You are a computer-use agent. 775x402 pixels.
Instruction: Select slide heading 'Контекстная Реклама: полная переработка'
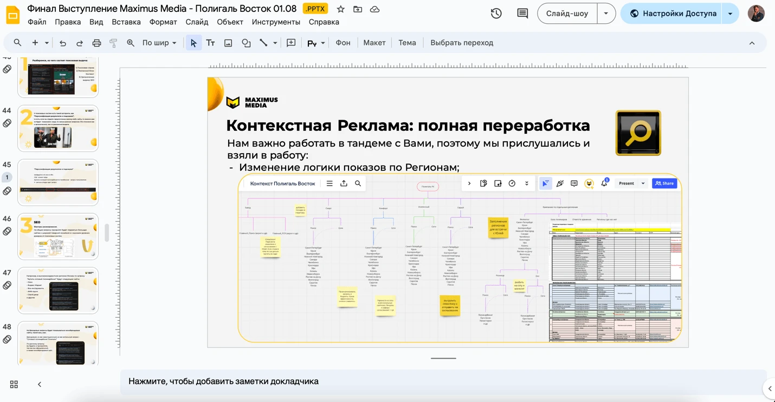[x=408, y=125]
